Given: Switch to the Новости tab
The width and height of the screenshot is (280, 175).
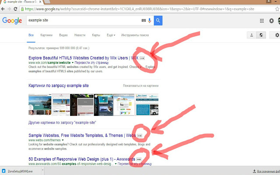Looking at the screenshot, I should (80, 35).
